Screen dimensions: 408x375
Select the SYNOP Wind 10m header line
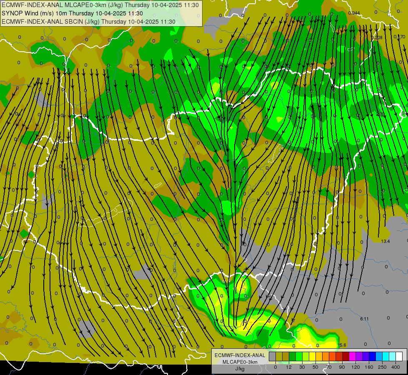click(72, 13)
